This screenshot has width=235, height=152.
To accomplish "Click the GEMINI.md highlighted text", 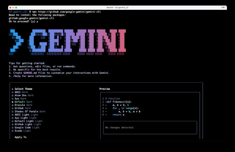I will point(30,73).
